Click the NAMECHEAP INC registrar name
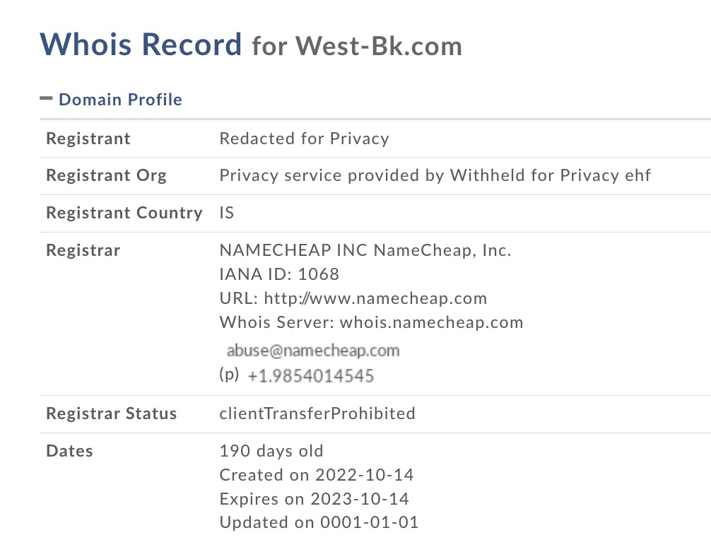 click(293, 250)
